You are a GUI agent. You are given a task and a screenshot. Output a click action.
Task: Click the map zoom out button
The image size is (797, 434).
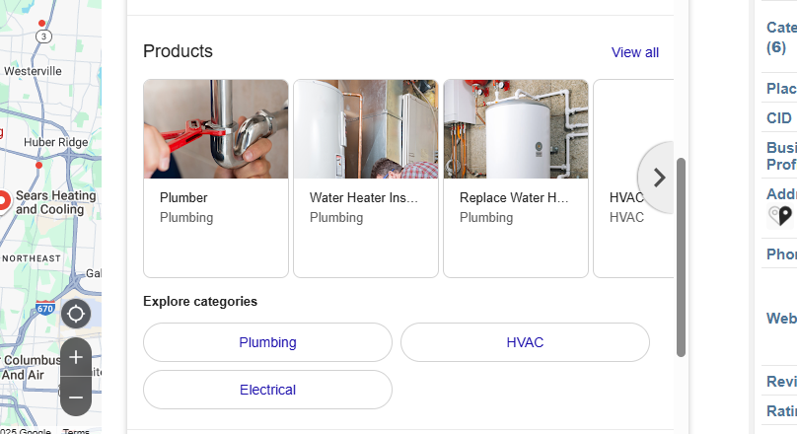(x=76, y=397)
